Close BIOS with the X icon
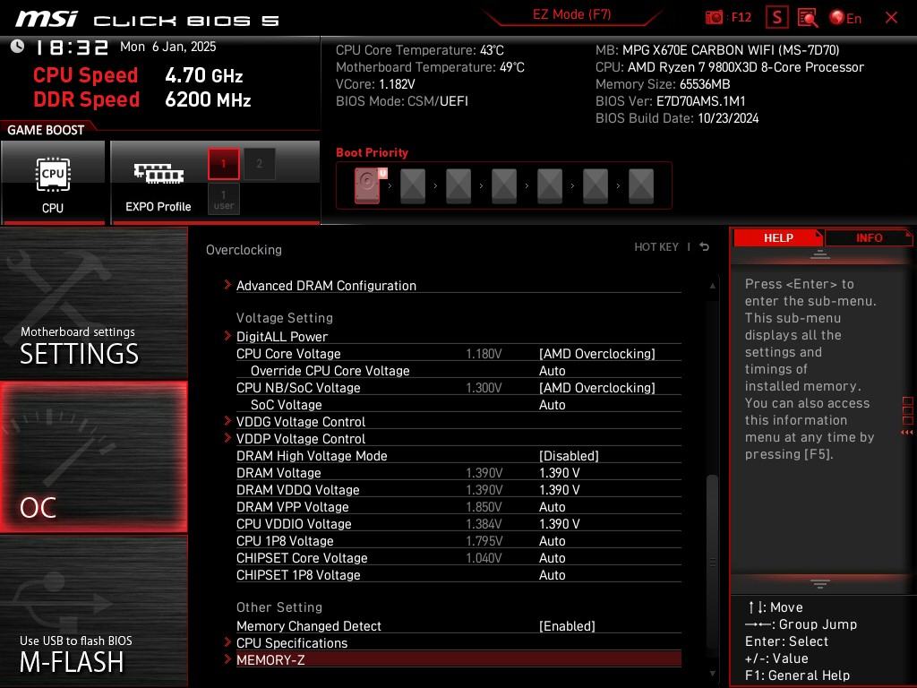Image resolution: width=917 pixels, height=688 pixels. 891,18
